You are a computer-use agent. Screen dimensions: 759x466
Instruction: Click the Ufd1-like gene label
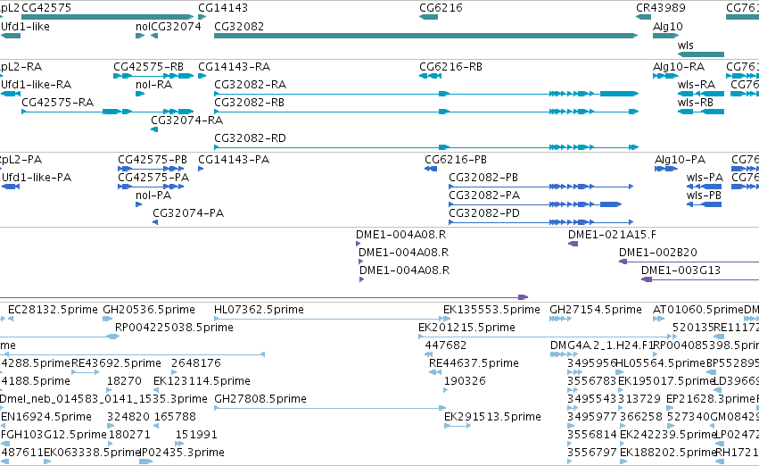tap(25, 26)
